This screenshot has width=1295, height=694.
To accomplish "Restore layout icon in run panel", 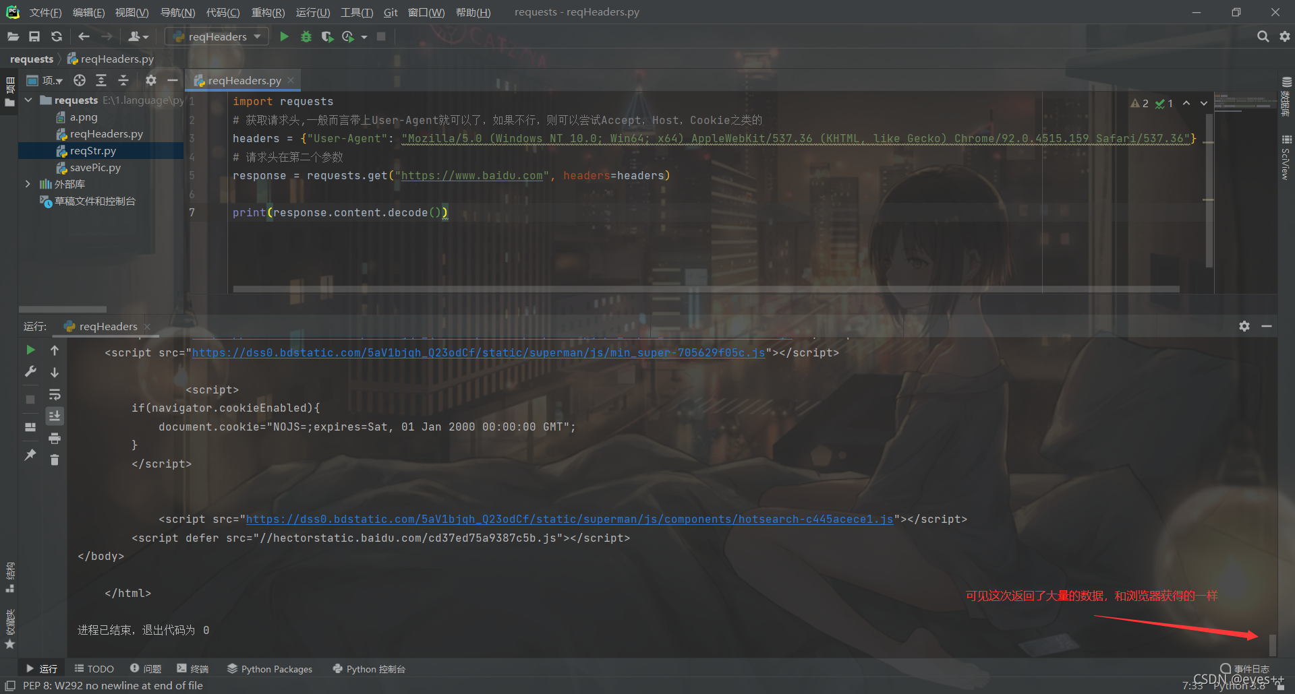I will pyautogui.click(x=30, y=427).
